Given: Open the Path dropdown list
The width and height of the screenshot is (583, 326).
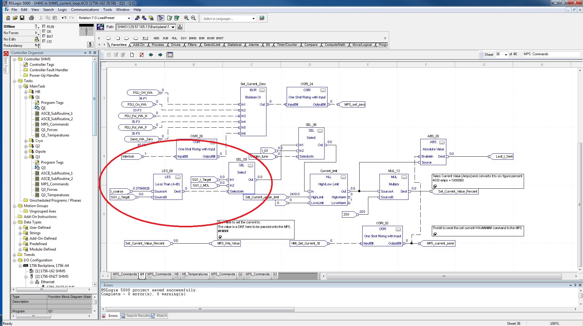Looking at the screenshot, I should point(173,27).
